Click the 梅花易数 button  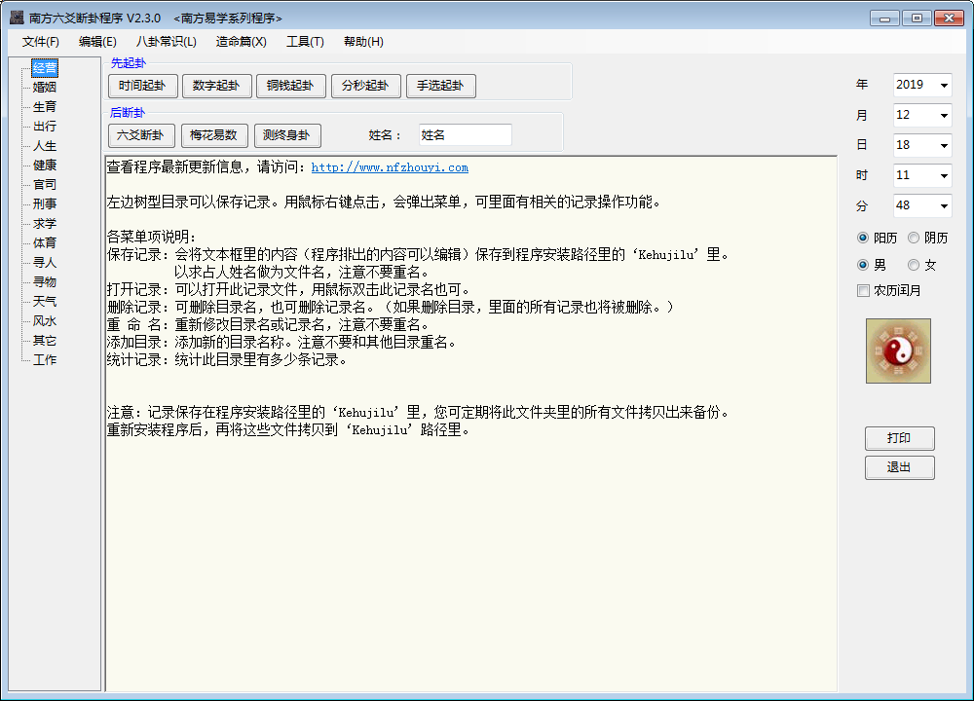pos(214,135)
